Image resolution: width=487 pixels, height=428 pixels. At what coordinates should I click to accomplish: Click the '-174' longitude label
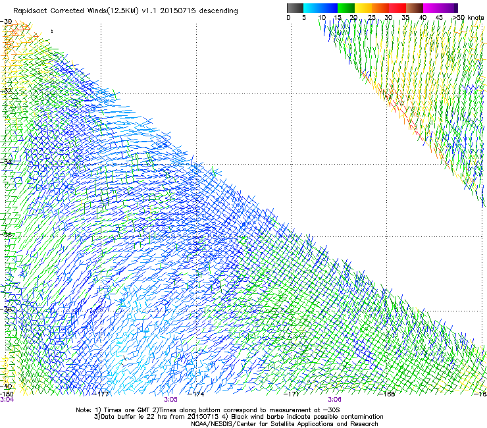pos(196,394)
